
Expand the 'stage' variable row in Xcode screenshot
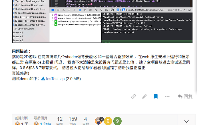click(x=53, y=18)
